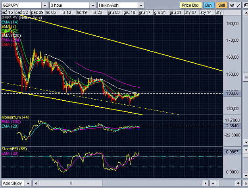The image size is (248, 188).
Task: Click the vertical scroll down arrow
Action: [246, 142]
